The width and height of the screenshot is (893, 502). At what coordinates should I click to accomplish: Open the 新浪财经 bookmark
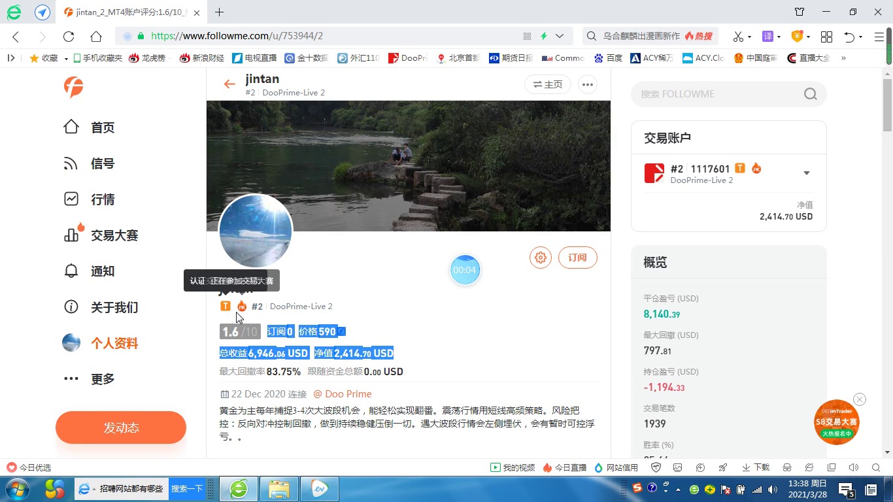tap(202, 58)
